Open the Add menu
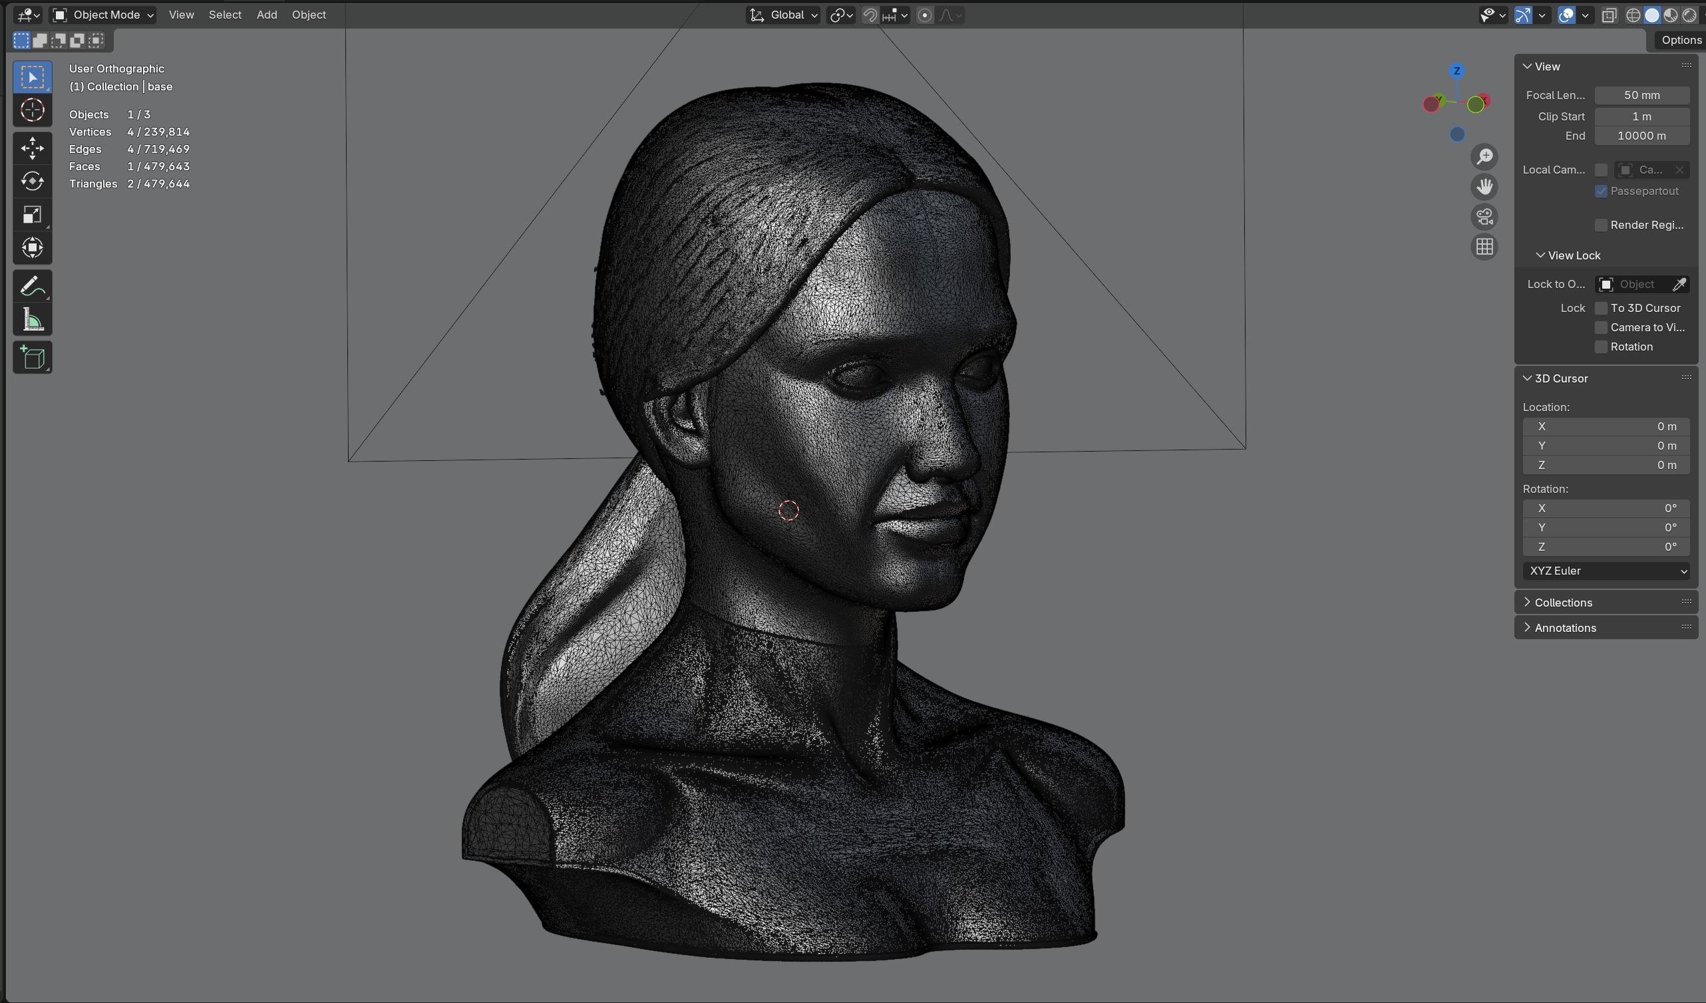 pyautogui.click(x=267, y=14)
